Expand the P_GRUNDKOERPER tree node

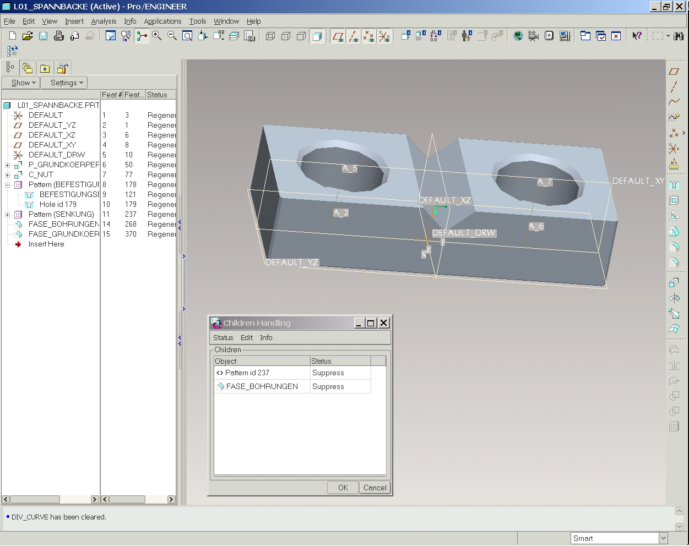pyautogui.click(x=8, y=165)
